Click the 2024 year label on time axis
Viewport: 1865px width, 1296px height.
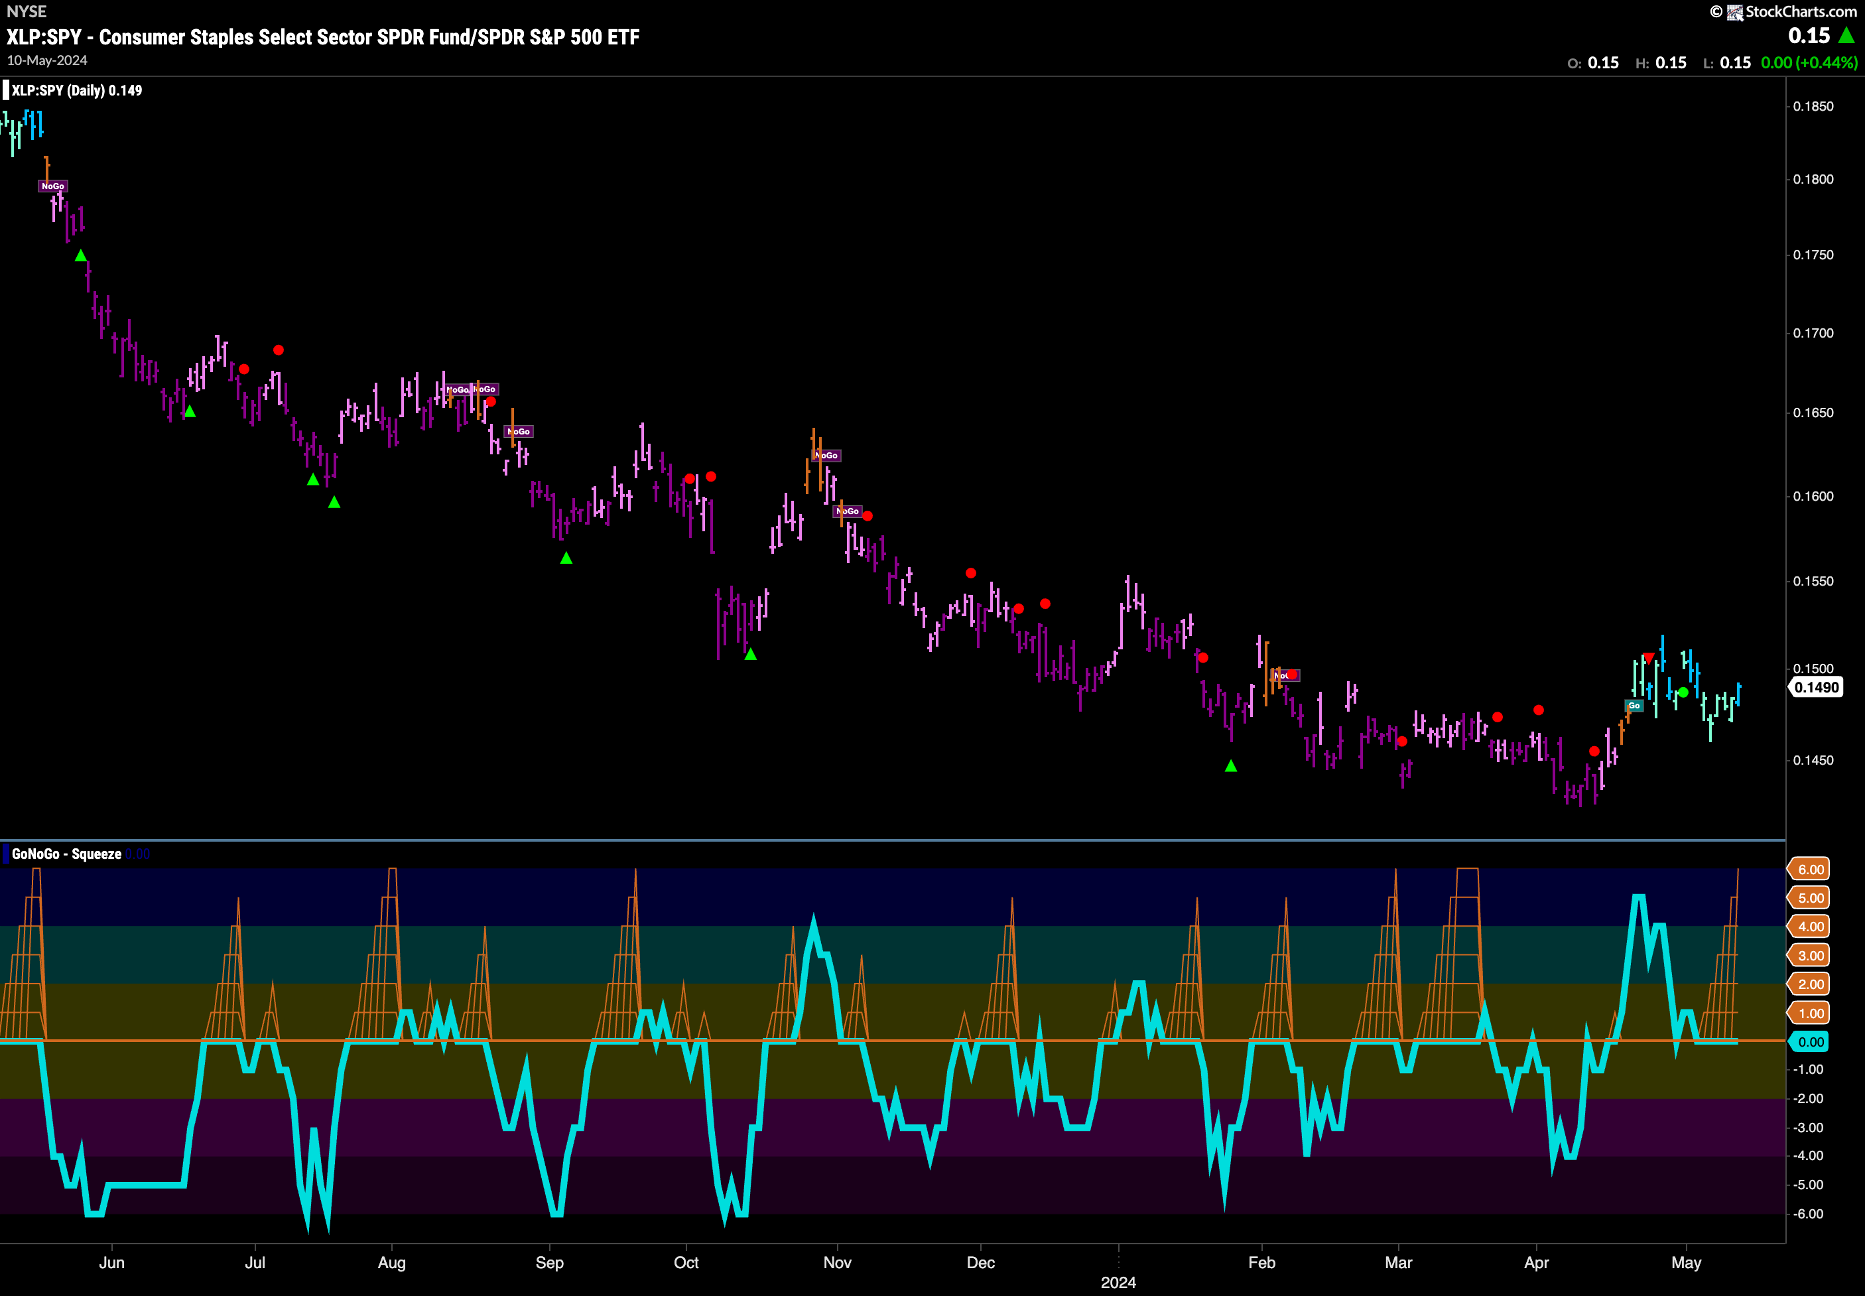(1118, 1283)
